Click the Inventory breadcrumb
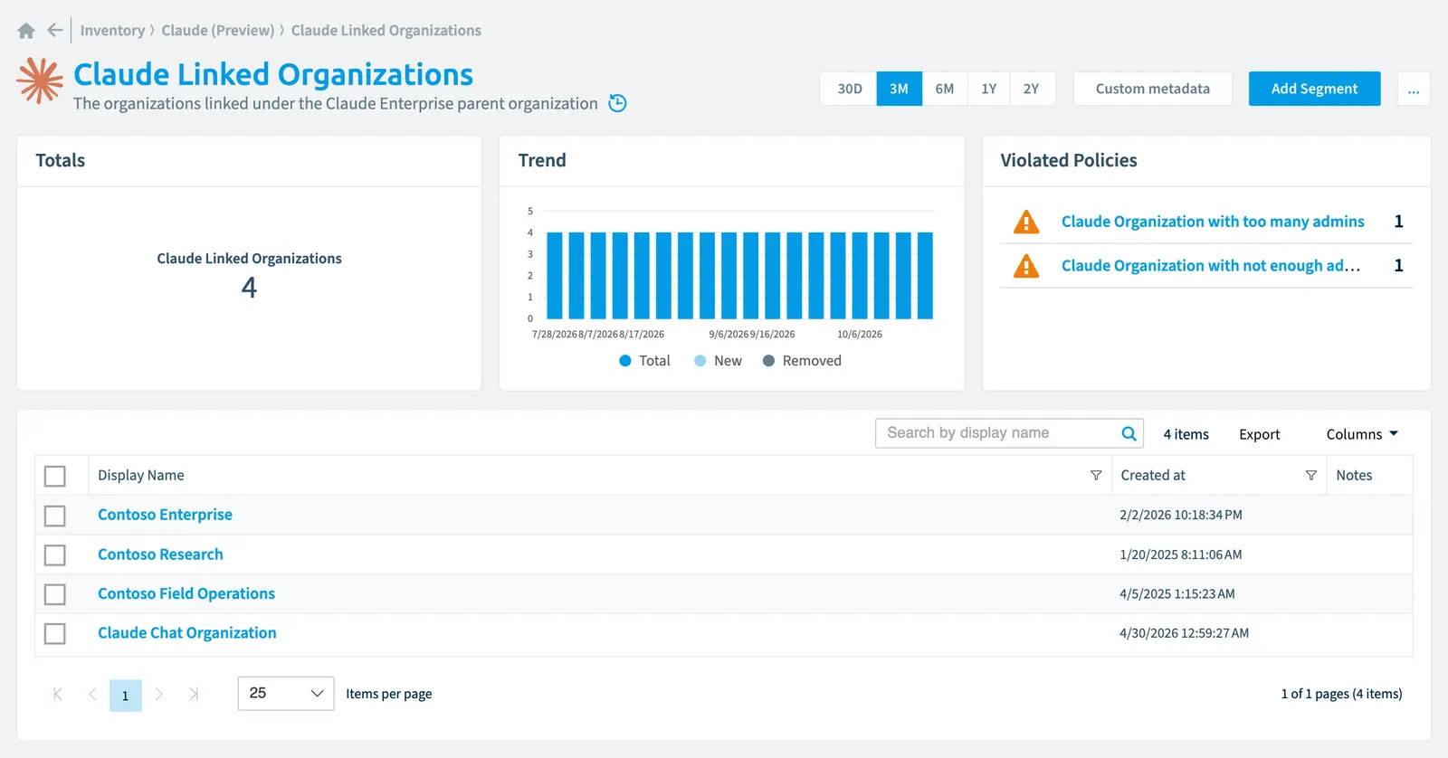Image resolution: width=1448 pixels, height=758 pixels. tap(112, 31)
